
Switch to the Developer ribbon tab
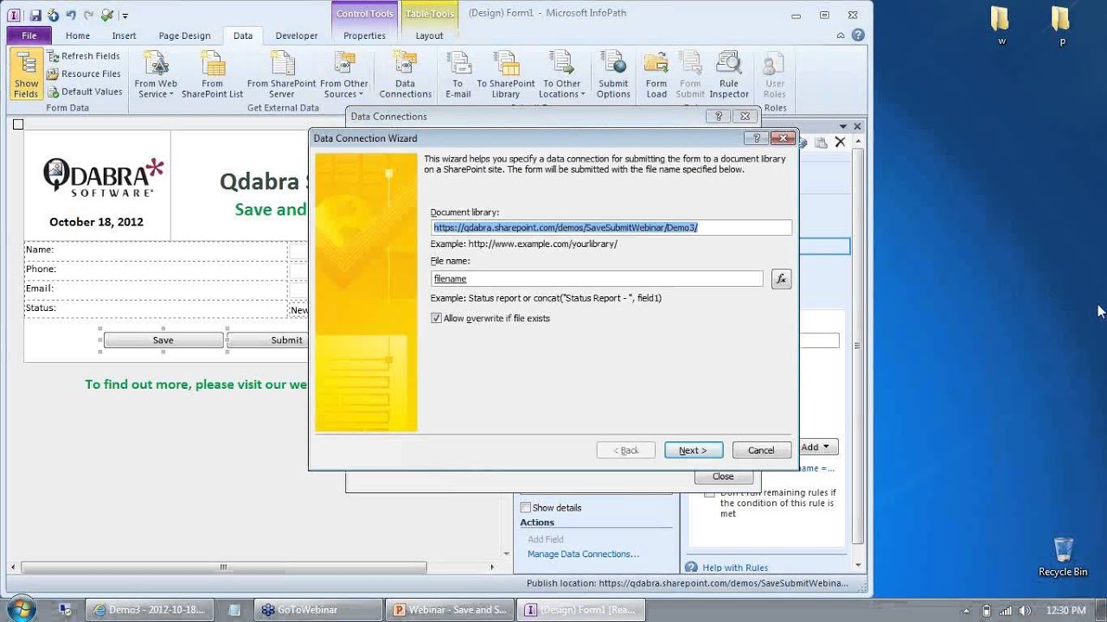point(297,35)
